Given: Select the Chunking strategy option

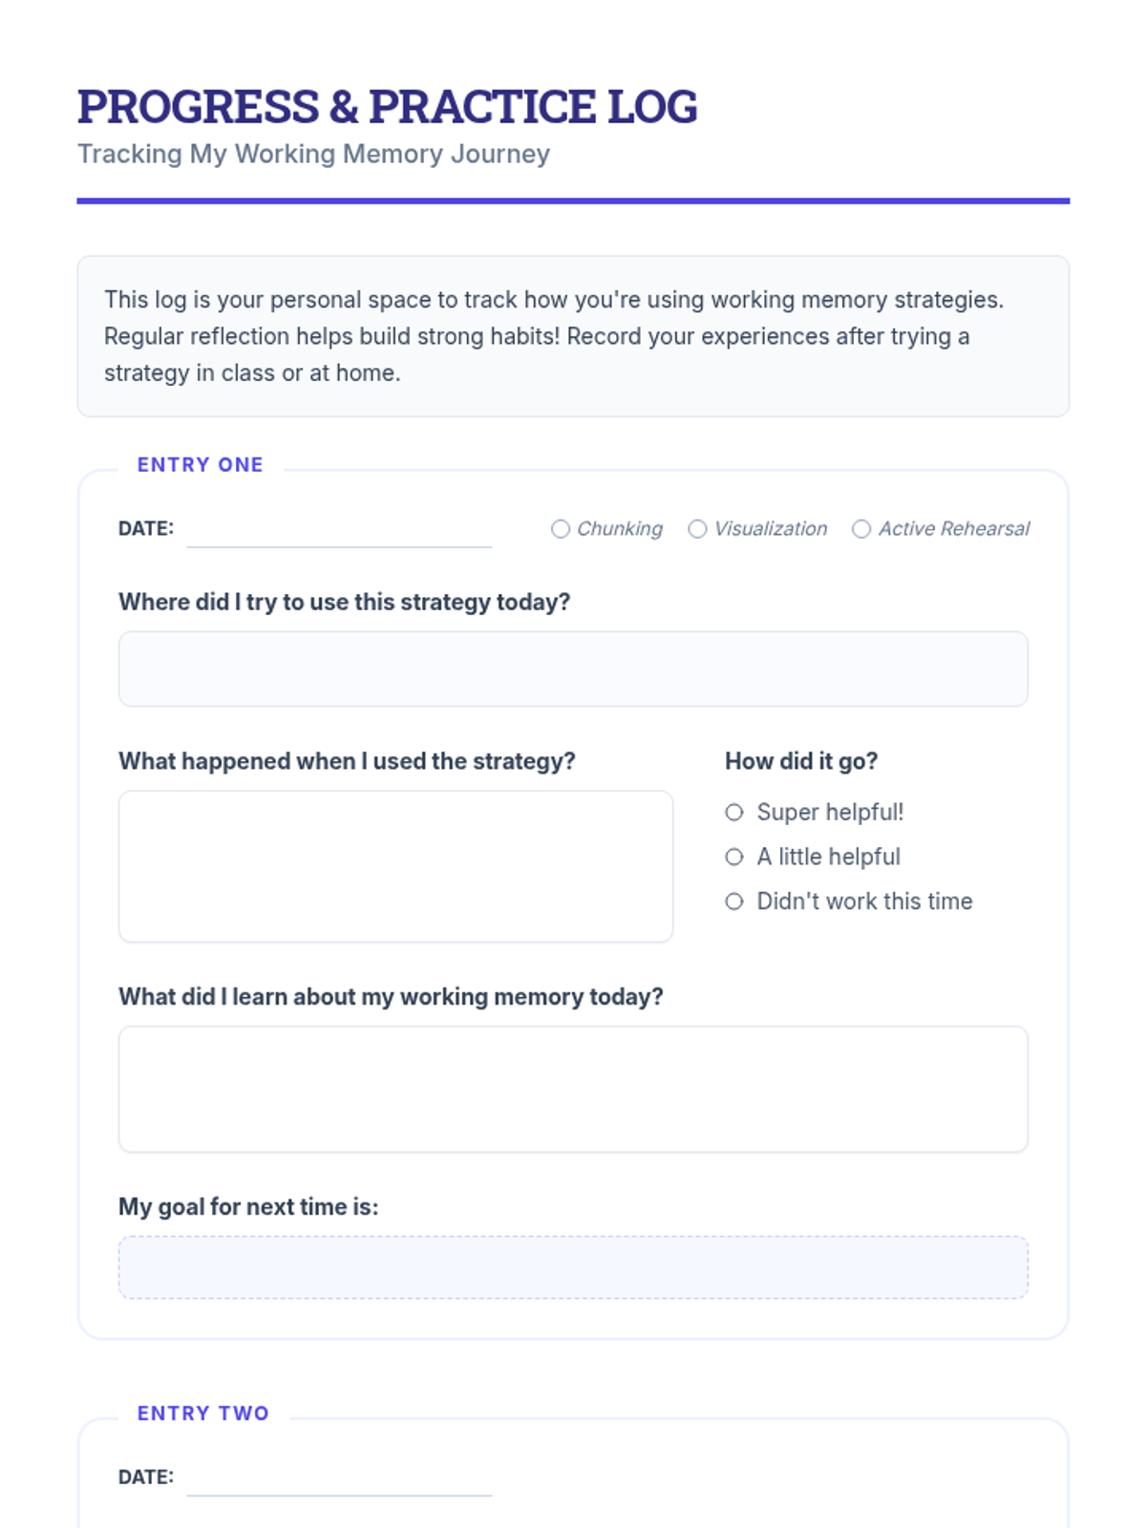Looking at the screenshot, I should (x=561, y=529).
